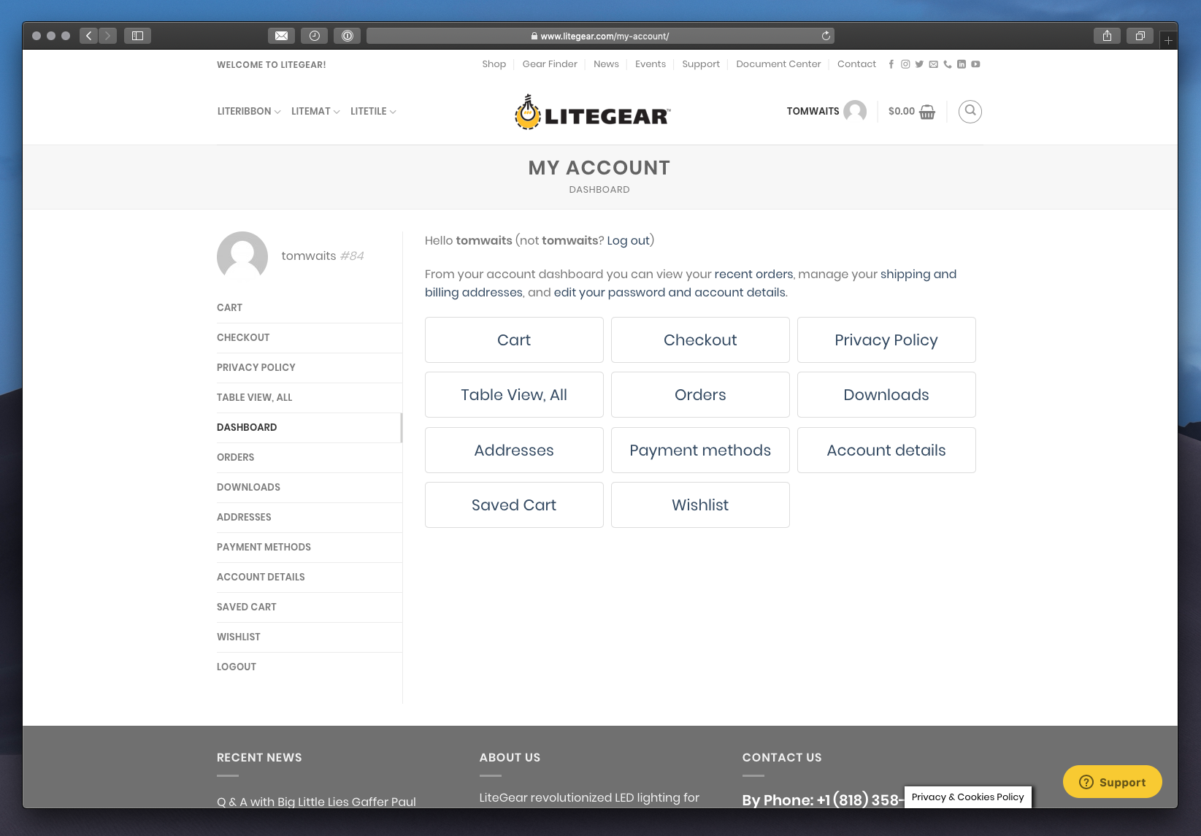This screenshot has width=1201, height=836.
Task: Open Document Center in top navigation
Action: tap(778, 64)
